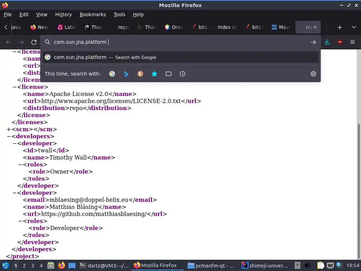The image size is (361, 271).
Task: Search history using the clock icon
Action: 182,74
